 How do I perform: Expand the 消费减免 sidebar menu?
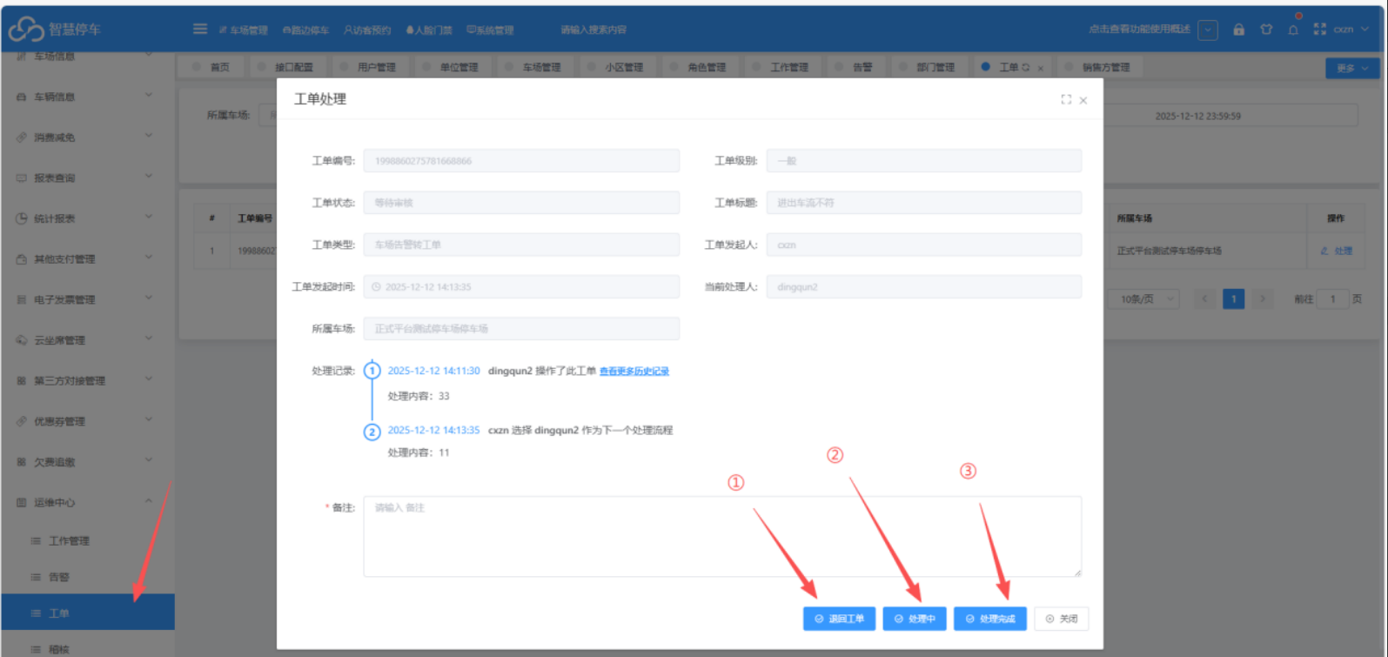coord(87,137)
